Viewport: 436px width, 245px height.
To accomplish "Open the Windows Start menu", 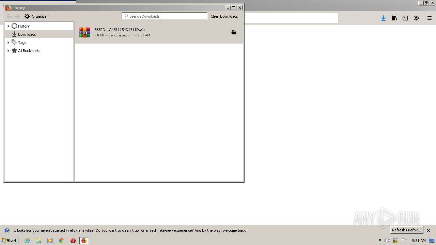I will pos(9,241).
